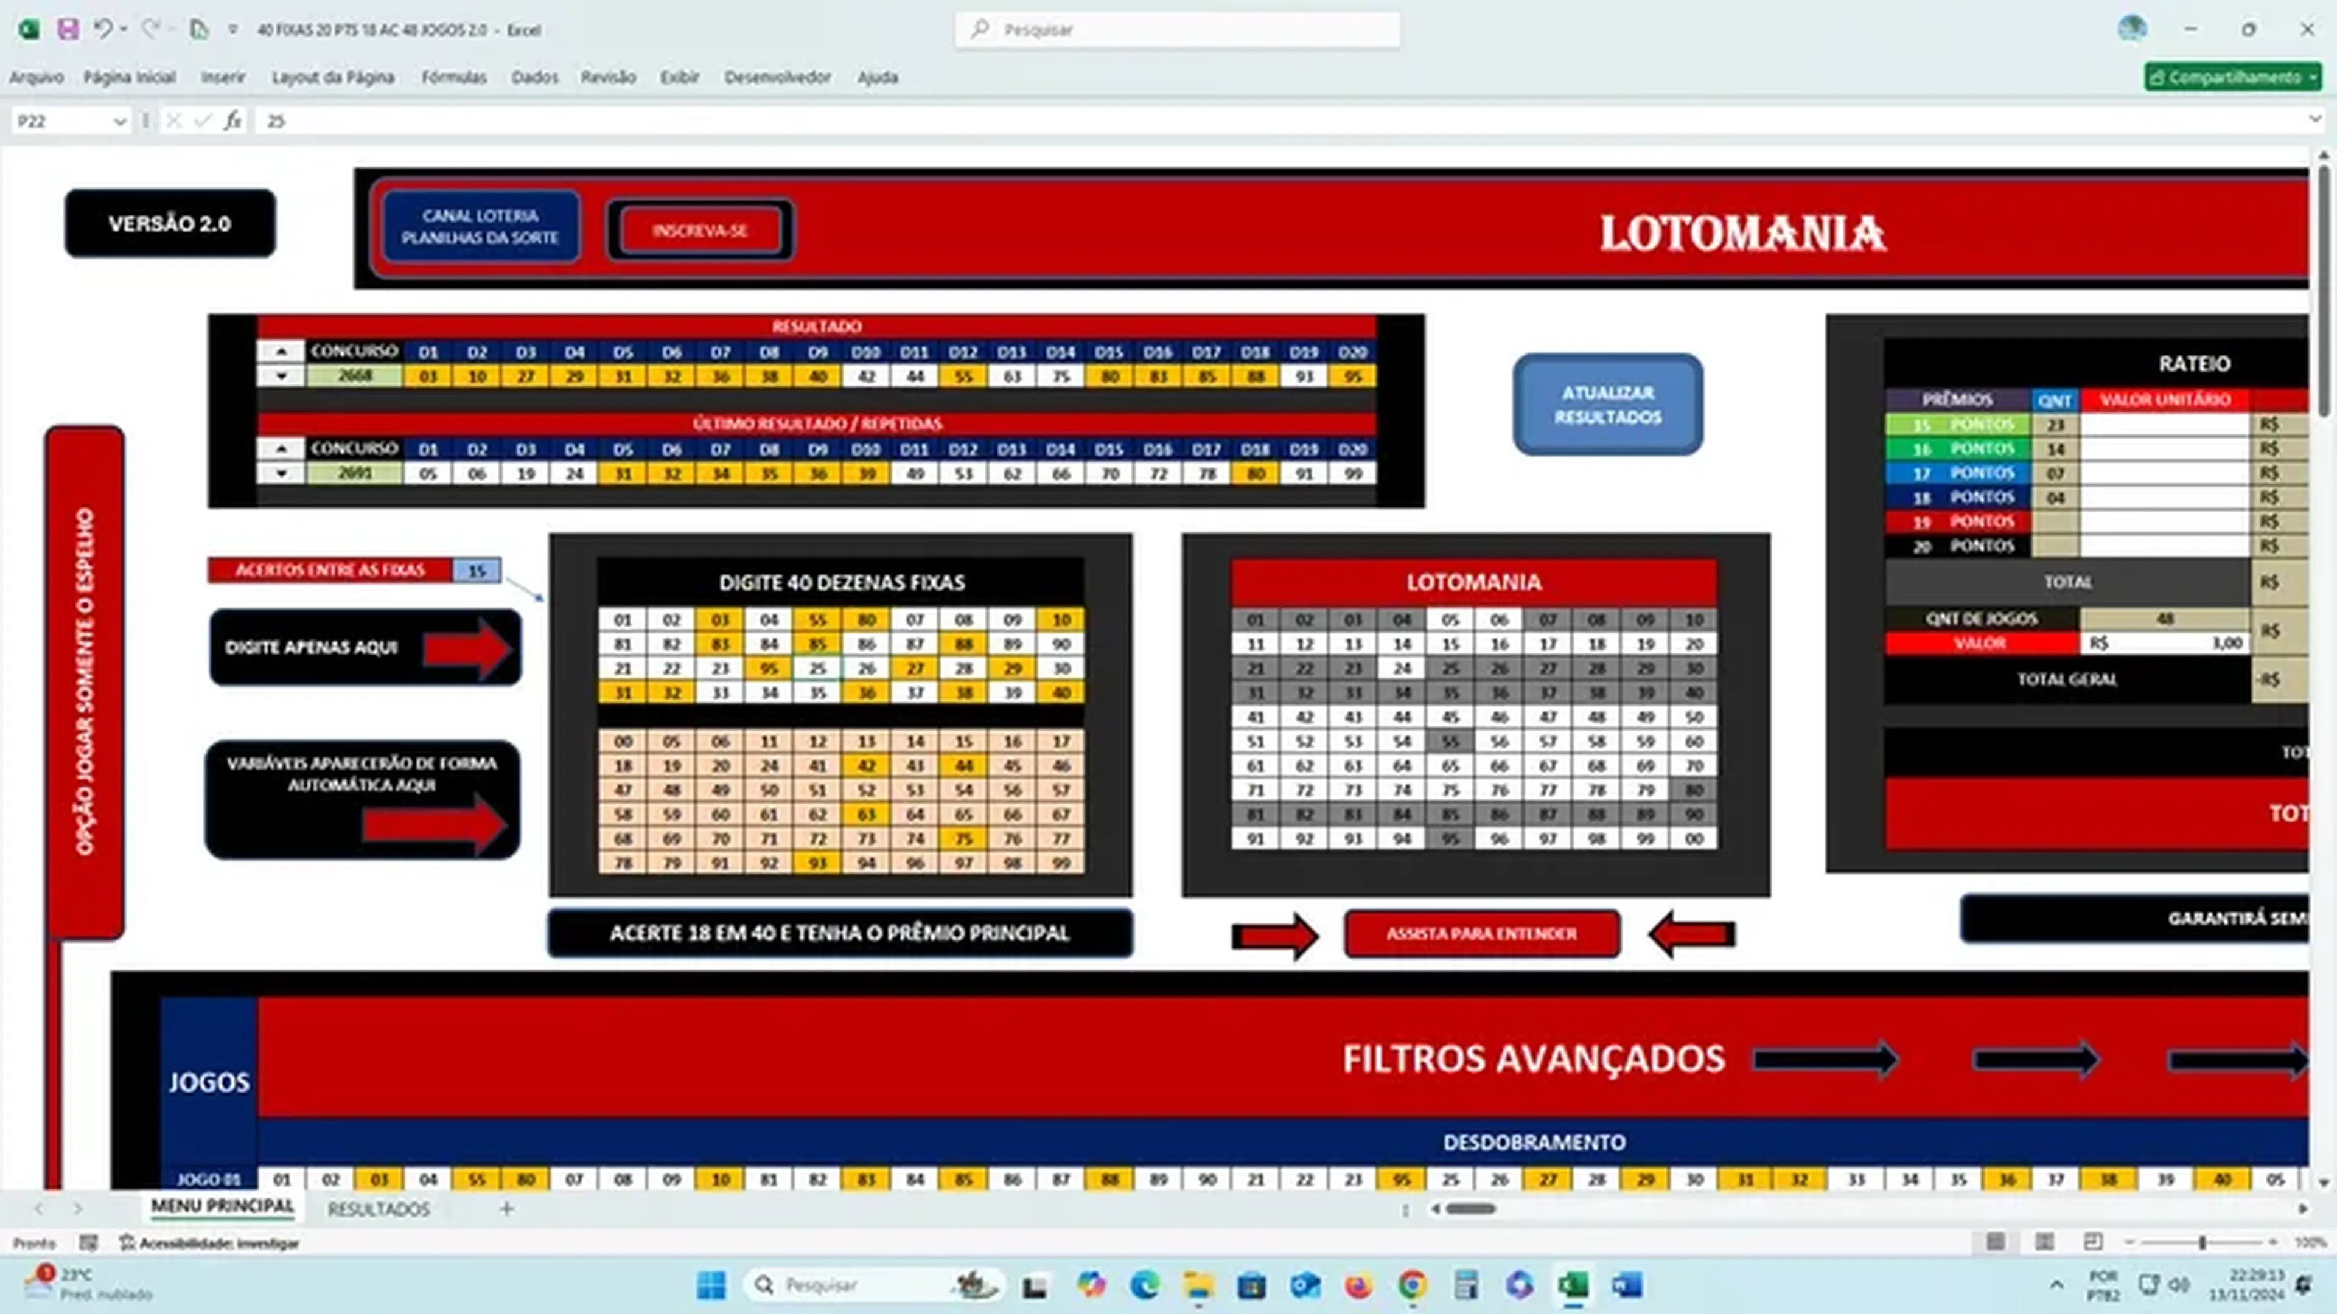Go to the previous sheet tab arrow
Image resolution: width=2337 pixels, height=1314 pixels.
(x=38, y=1209)
